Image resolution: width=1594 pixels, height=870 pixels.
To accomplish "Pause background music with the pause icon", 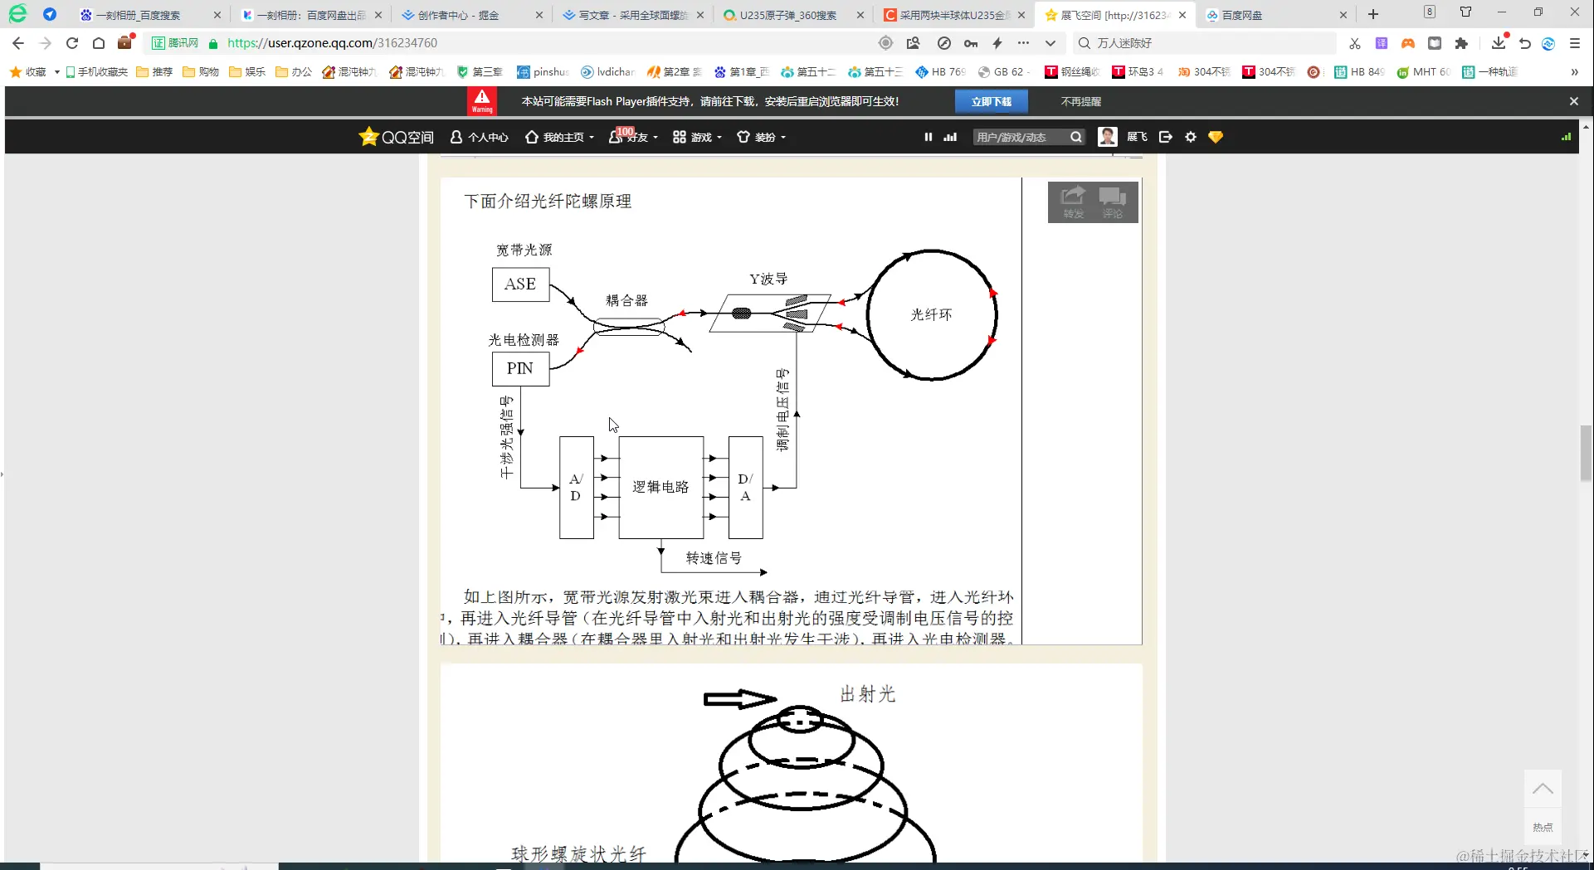I will tap(928, 137).
